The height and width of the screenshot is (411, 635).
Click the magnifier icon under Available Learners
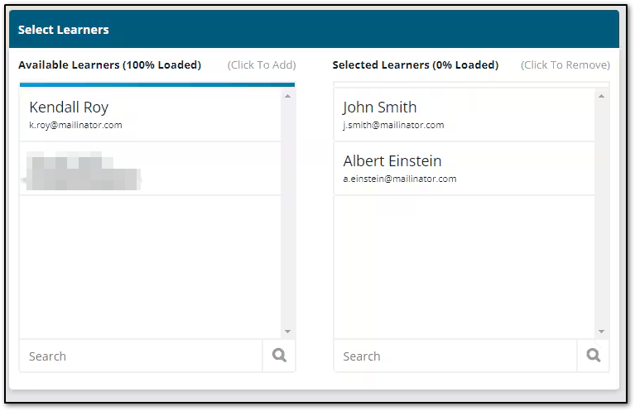point(279,356)
